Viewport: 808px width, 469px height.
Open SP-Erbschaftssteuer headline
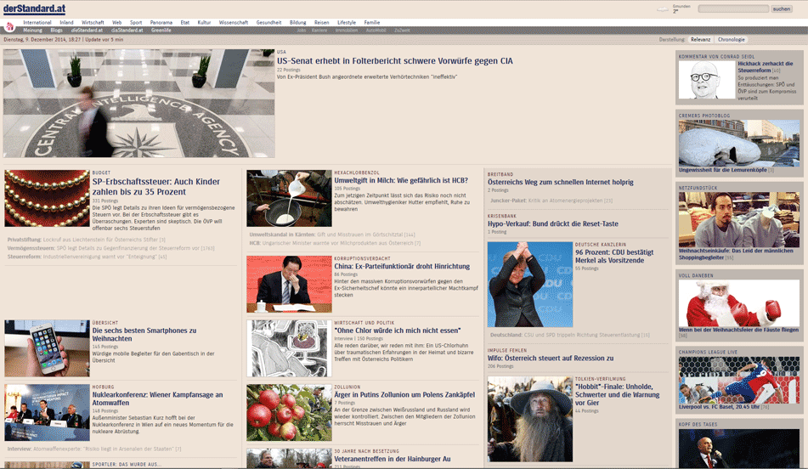tap(156, 187)
